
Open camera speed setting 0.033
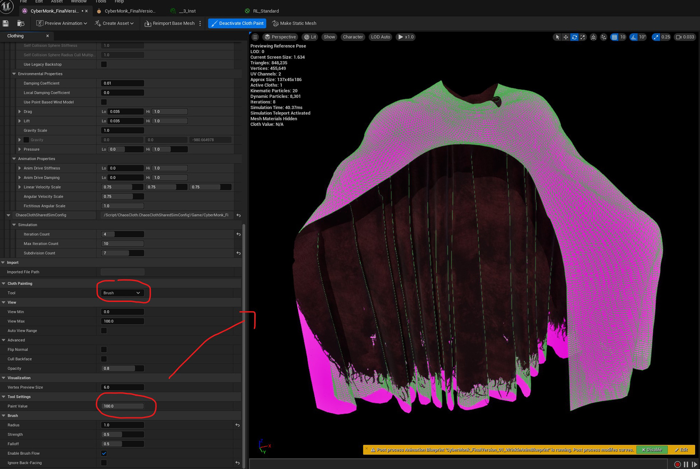pos(685,37)
